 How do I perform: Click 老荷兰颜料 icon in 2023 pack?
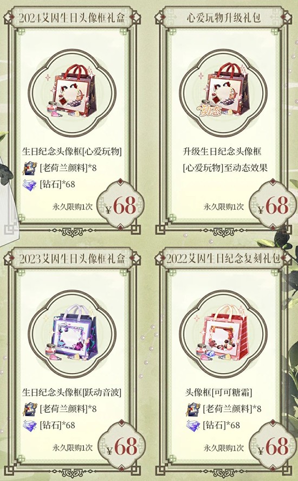[x=30, y=409]
